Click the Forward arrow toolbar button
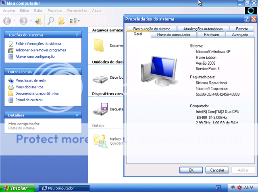Screen dimensions: 258x192 (x=23, y=20)
